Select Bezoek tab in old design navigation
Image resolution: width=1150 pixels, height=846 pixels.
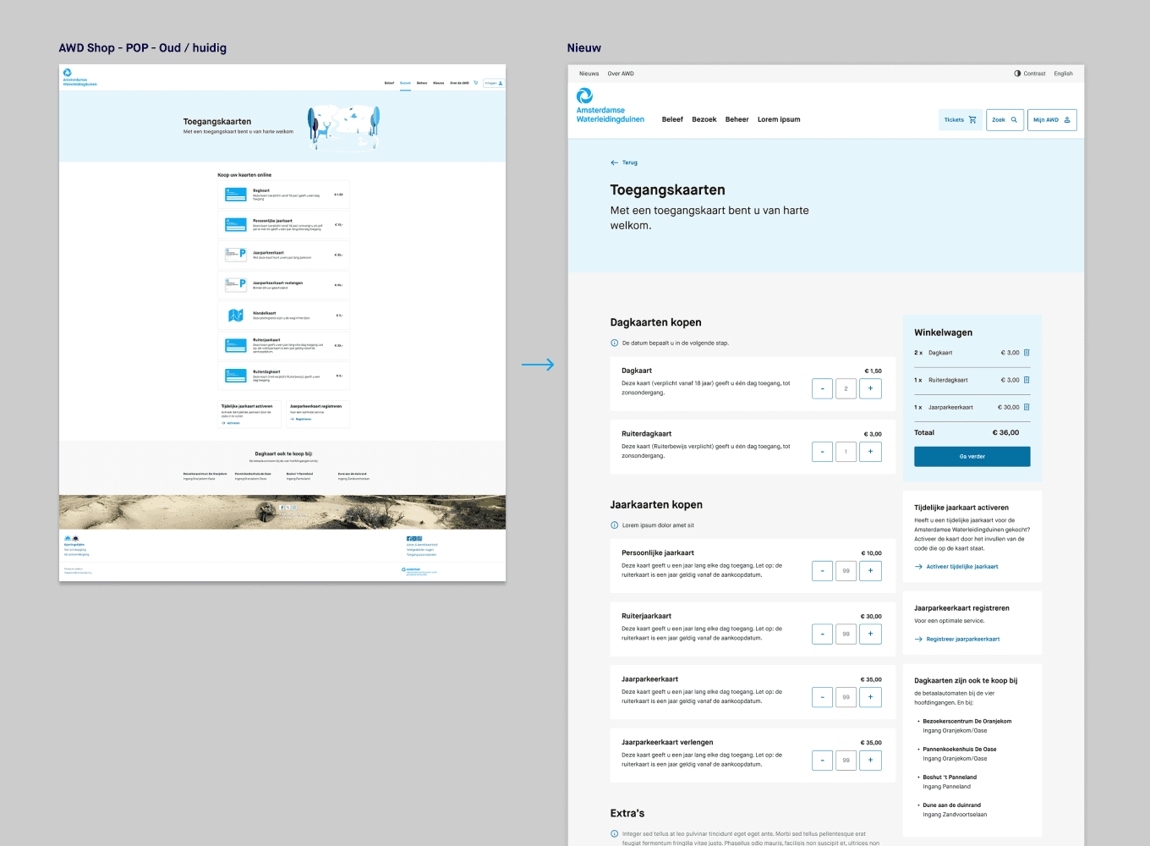(405, 83)
